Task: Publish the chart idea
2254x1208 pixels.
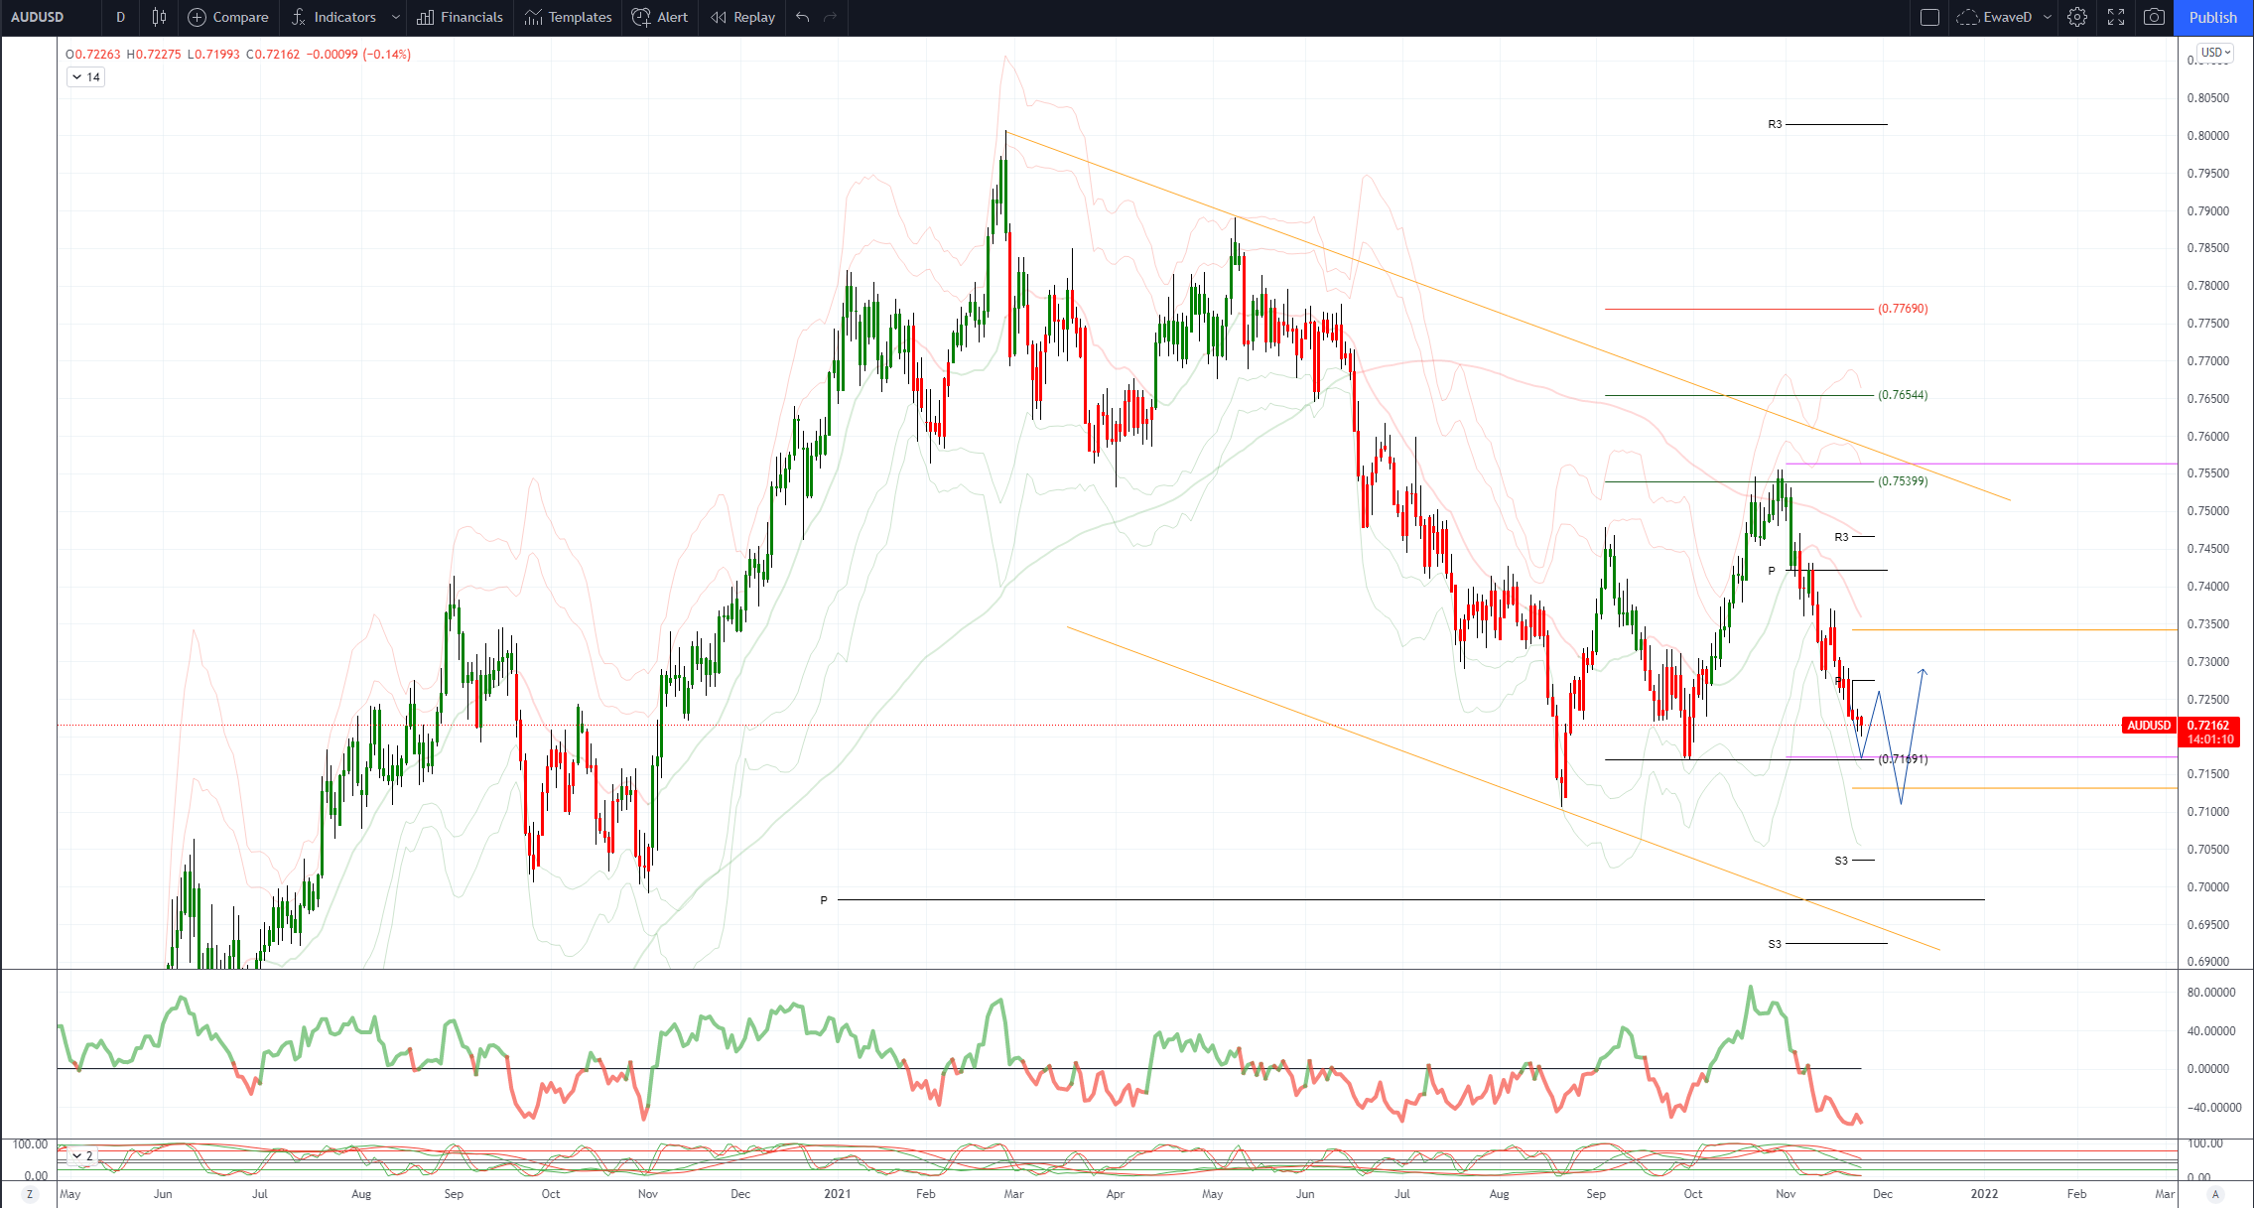Action: [2213, 17]
